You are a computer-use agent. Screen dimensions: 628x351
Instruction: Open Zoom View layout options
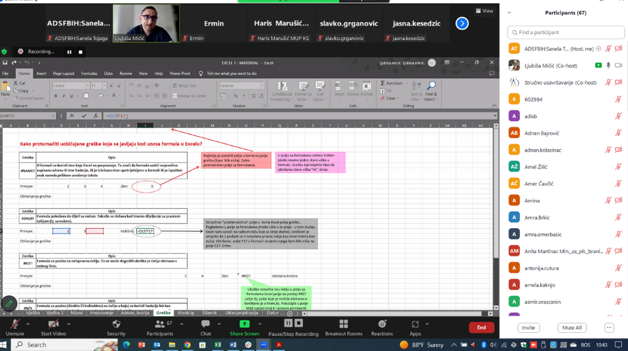click(485, 11)
